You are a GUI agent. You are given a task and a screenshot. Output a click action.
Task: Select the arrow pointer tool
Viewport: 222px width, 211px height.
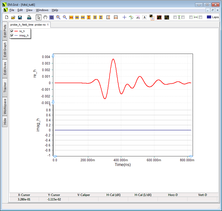[39, 17]
